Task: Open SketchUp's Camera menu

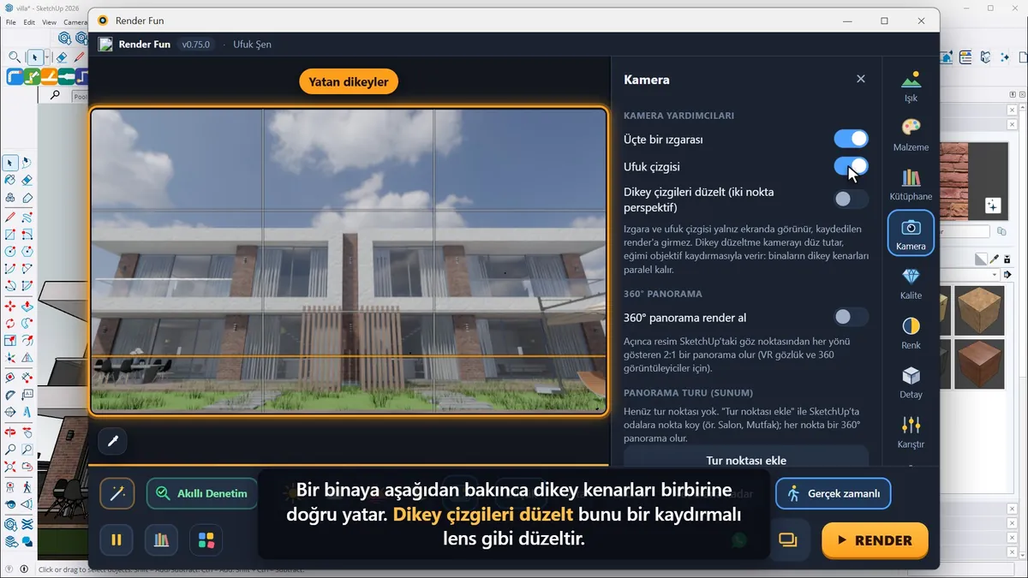Action: pos(75,22)
